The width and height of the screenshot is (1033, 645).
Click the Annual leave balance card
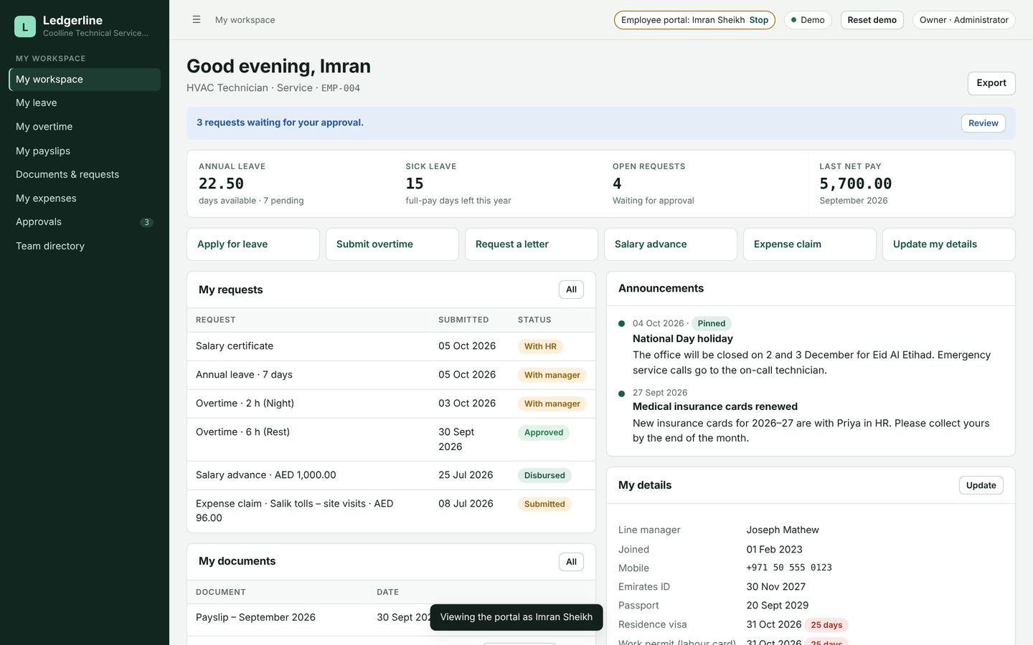click(291, 183)
